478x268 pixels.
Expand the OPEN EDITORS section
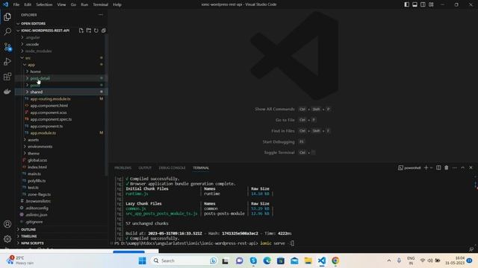point(61,23)
